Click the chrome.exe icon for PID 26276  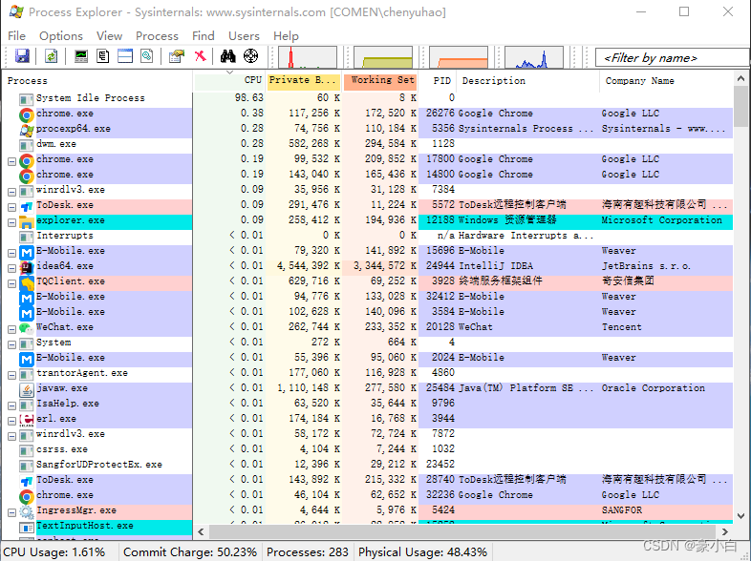click(27, 114)
